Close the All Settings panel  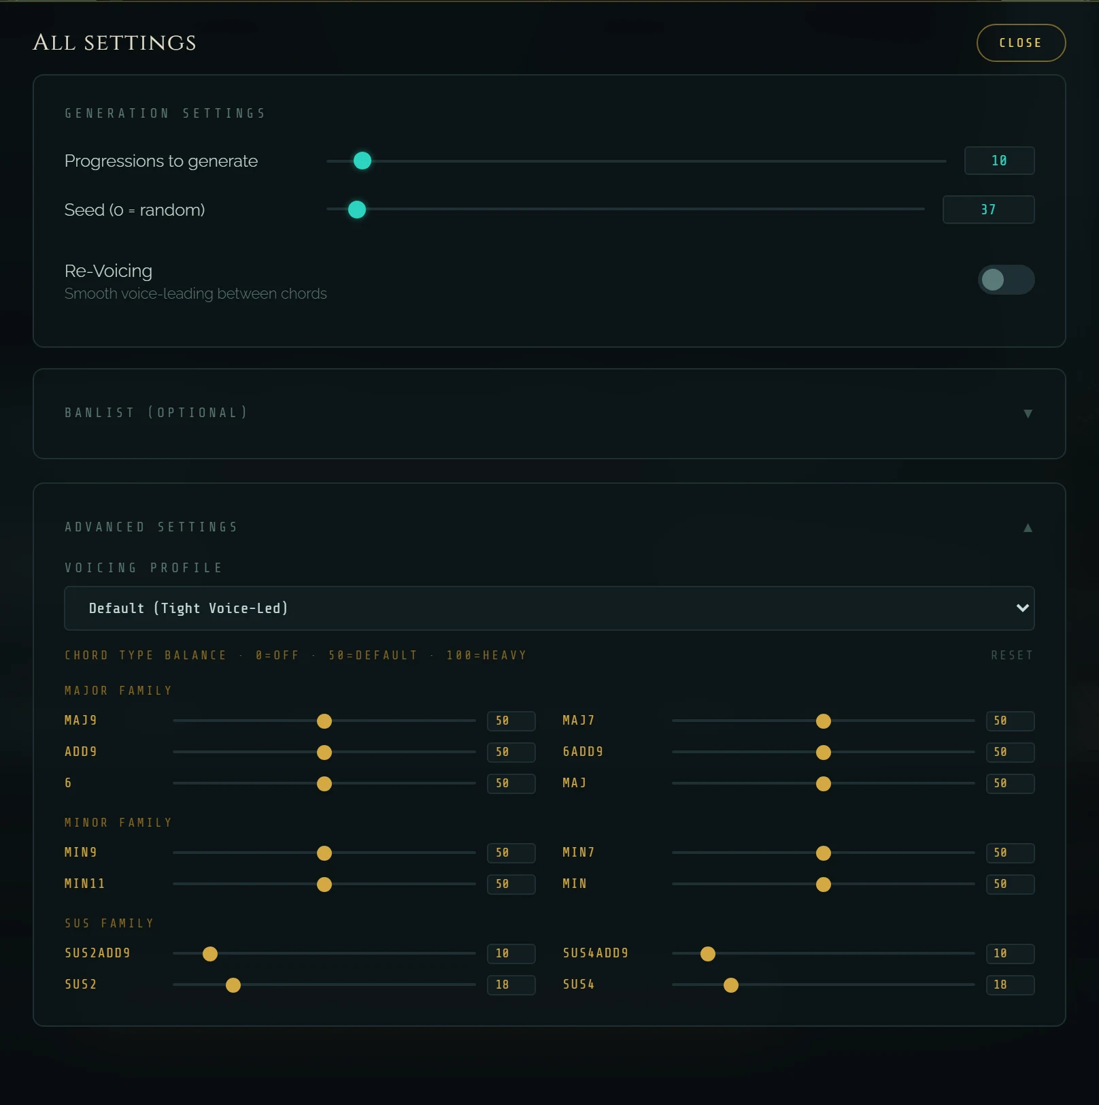(x=1021, y=43)
